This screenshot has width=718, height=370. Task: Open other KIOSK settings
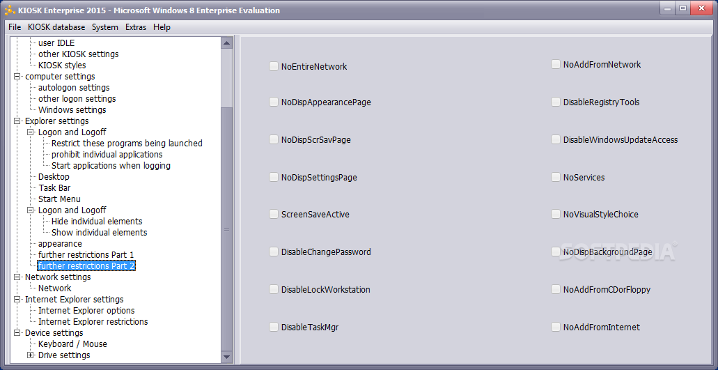click(x=78, y=54)
